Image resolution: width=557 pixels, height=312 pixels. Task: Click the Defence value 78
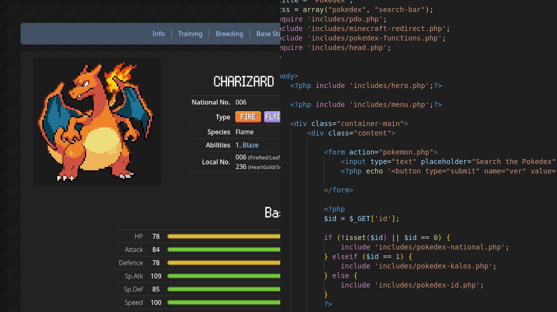coord(156,262)
